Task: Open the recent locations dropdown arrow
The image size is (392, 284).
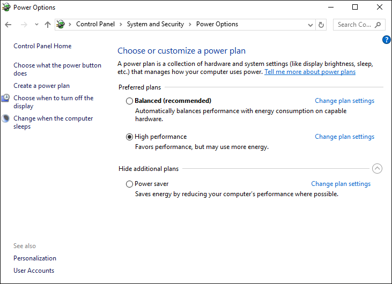Action: pyautogui.click(x=36, y=25)
